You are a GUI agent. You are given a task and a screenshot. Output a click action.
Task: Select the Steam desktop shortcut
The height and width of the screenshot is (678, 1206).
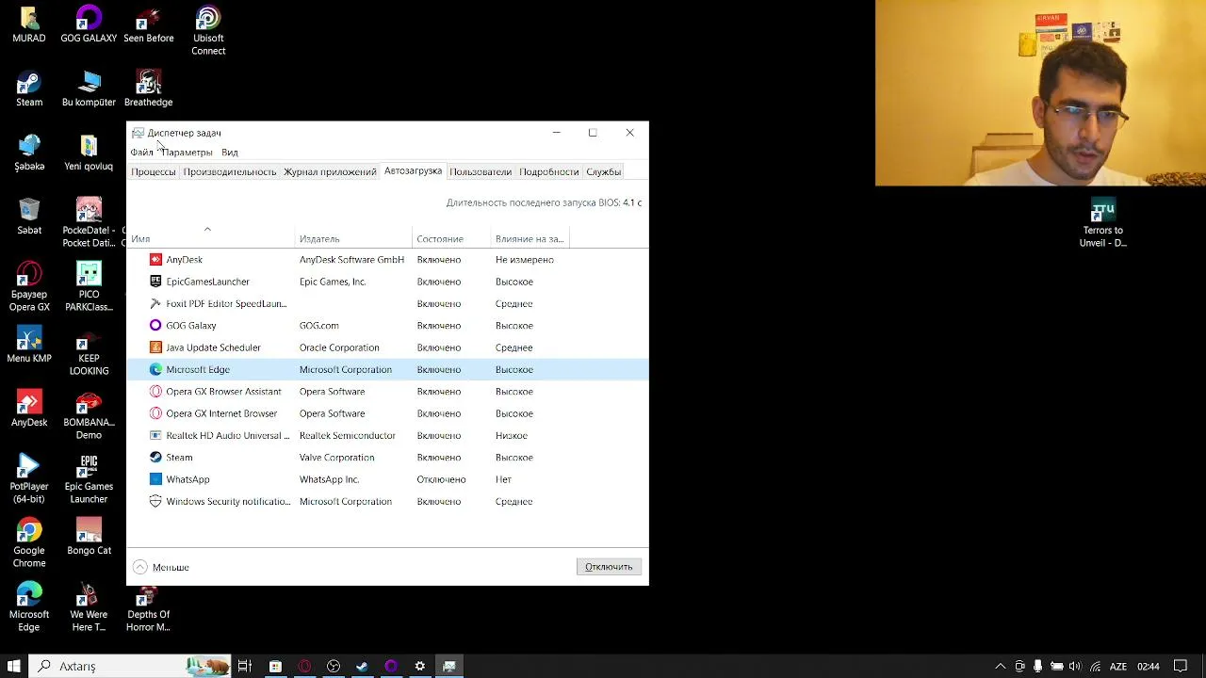tap(29, 89)
